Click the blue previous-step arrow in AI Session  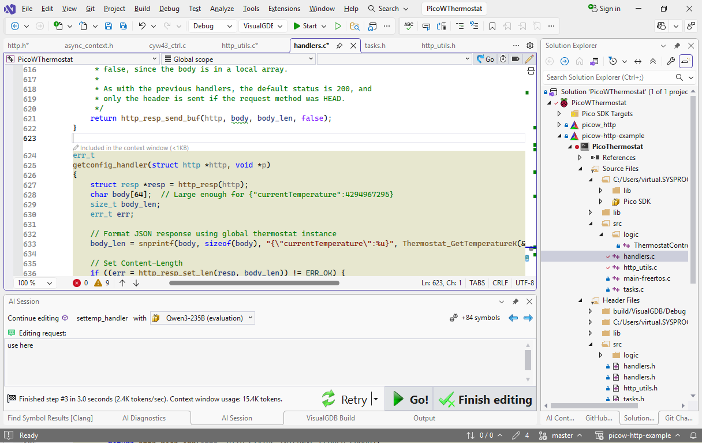(x=513, y=318)
